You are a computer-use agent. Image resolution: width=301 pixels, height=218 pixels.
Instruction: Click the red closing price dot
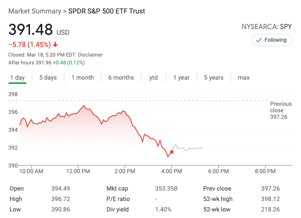[x=172, y=152]
